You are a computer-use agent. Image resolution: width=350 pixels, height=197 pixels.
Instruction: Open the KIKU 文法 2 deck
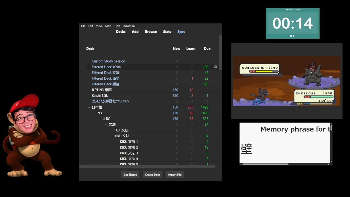[129, 147]
